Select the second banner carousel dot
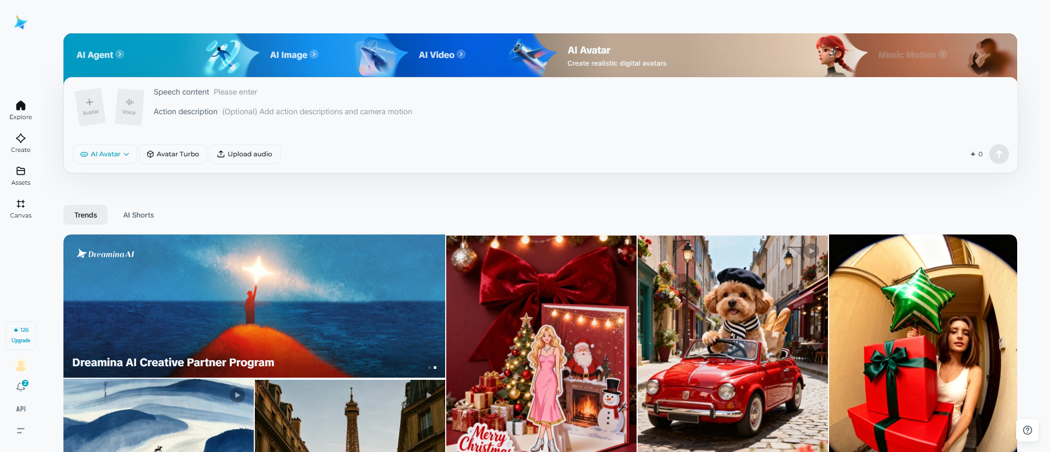 [435, 367]
